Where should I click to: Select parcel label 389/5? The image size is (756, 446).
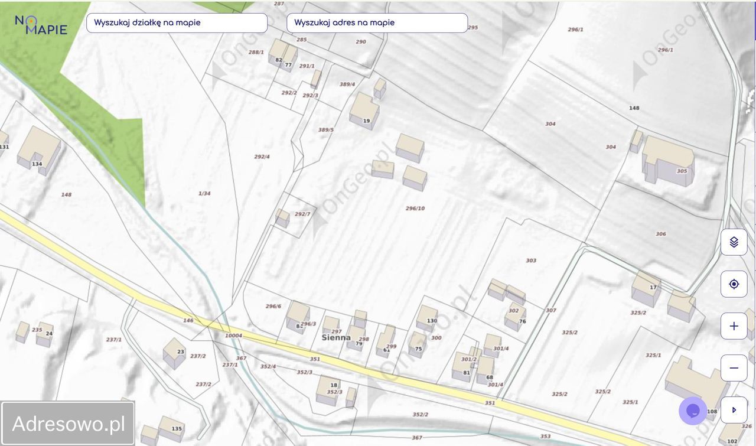(326, 130)
